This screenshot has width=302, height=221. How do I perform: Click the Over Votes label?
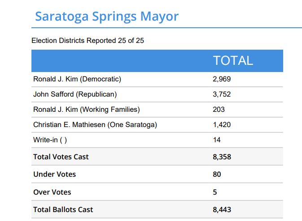[52, 192]
